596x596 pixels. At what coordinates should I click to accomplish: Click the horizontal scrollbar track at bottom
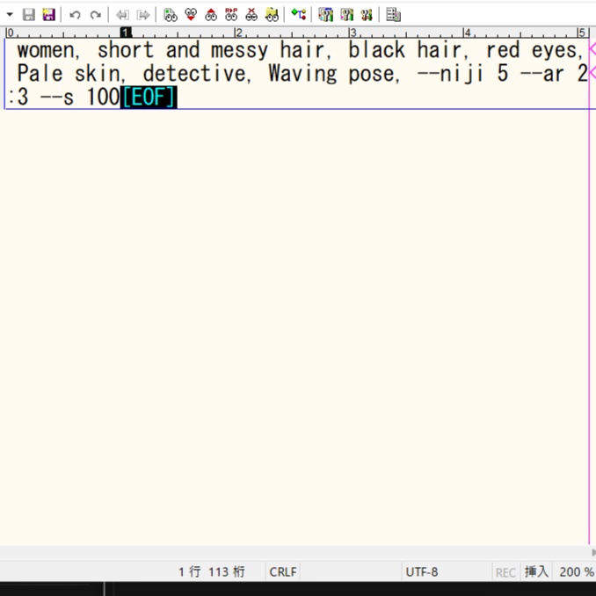pyautogui.click(x=294, y=552)
